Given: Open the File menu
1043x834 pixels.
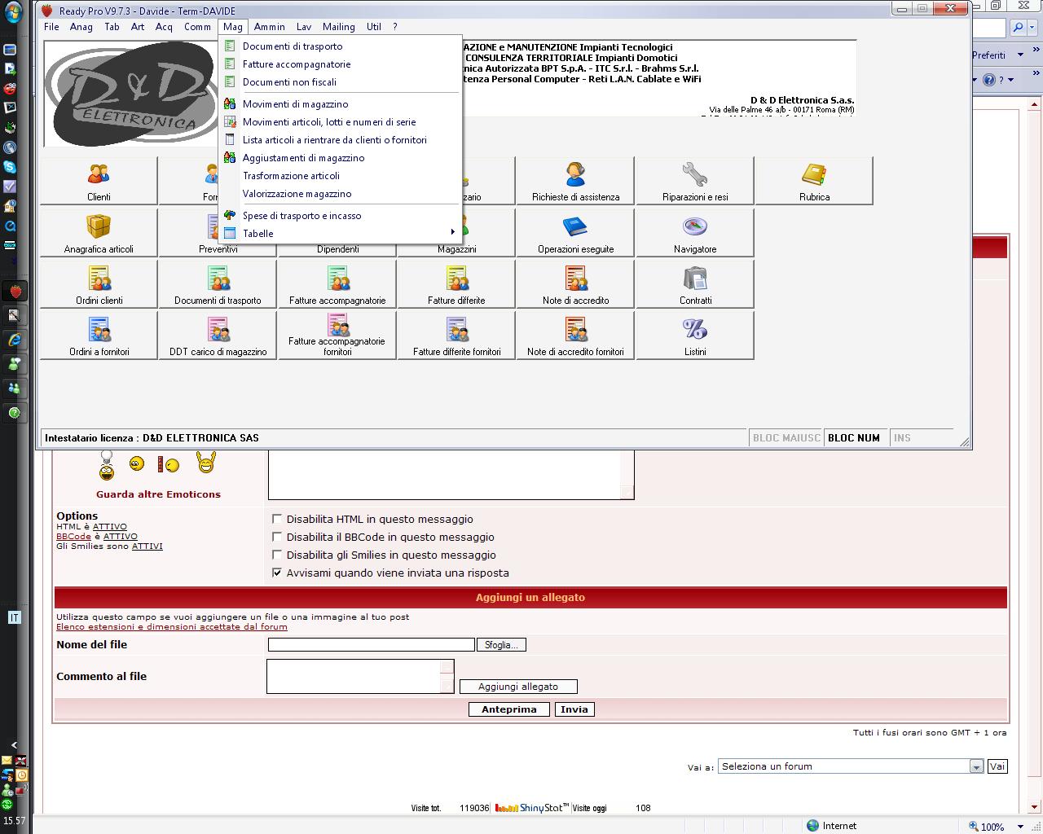Looking at the screenshot, I should coord(51,27).
